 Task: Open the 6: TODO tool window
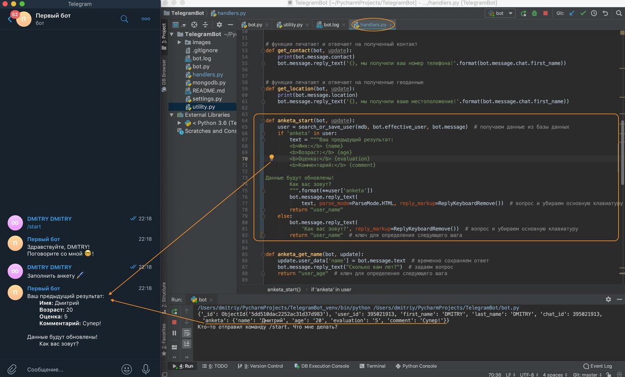[x=215, y=366]
